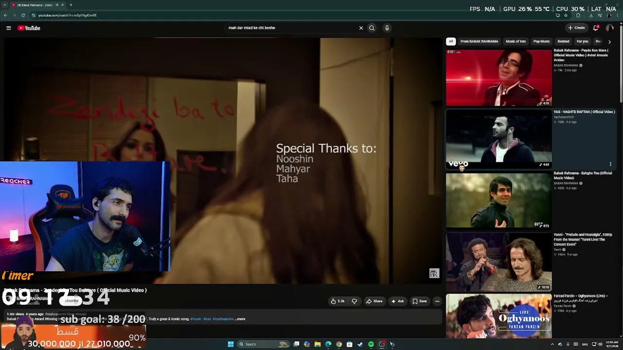
Task: Select the Pop Music chip
Action: (x=542, y=41)
